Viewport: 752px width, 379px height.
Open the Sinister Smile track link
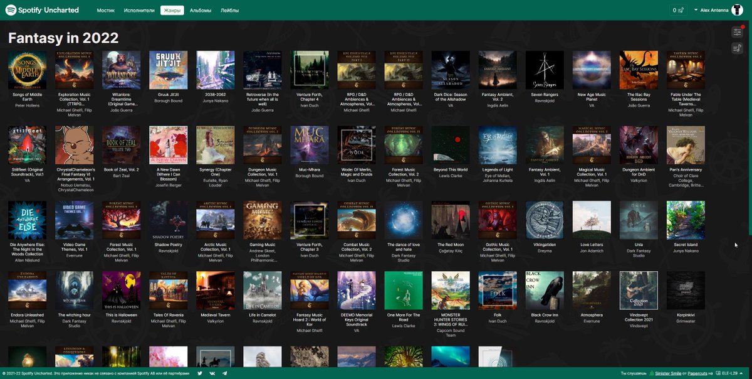pyautogui.click(x=669, y=373)
